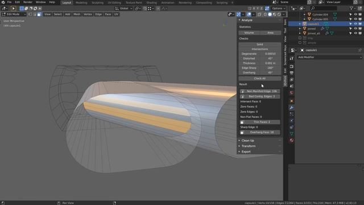
Task: Switch to material preview shading
Action: click(274, 14)
